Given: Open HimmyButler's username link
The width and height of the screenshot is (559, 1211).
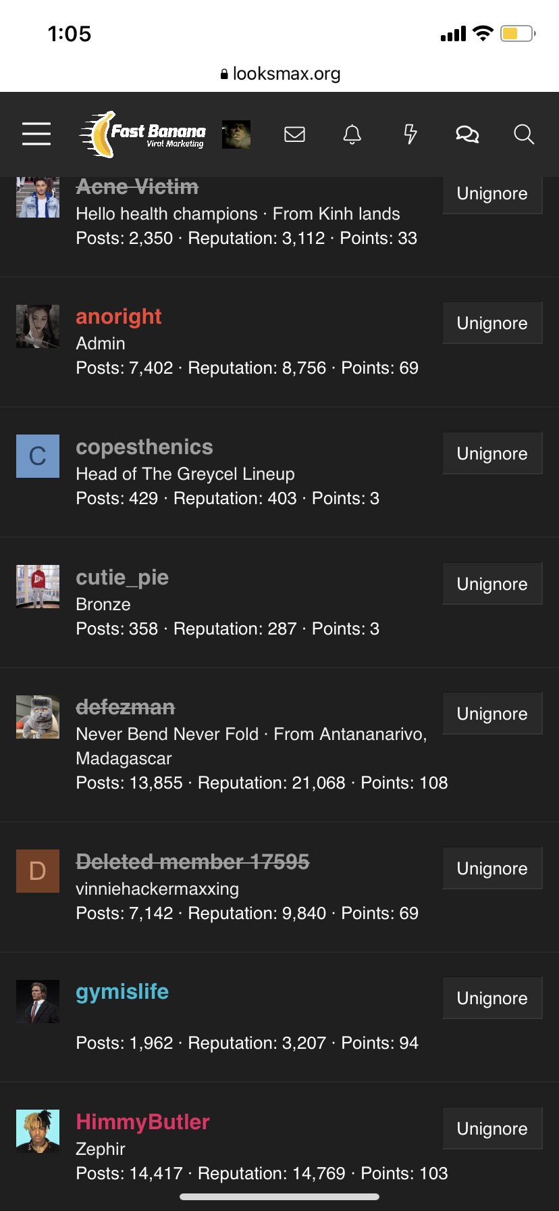Looking at the screenshot, I should [x=142, y=1122].
